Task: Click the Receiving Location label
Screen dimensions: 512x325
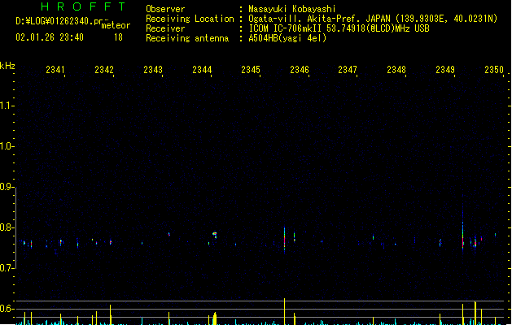Action: coord(190,19)
